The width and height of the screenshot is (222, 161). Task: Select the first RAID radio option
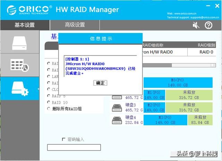point(49,63)
